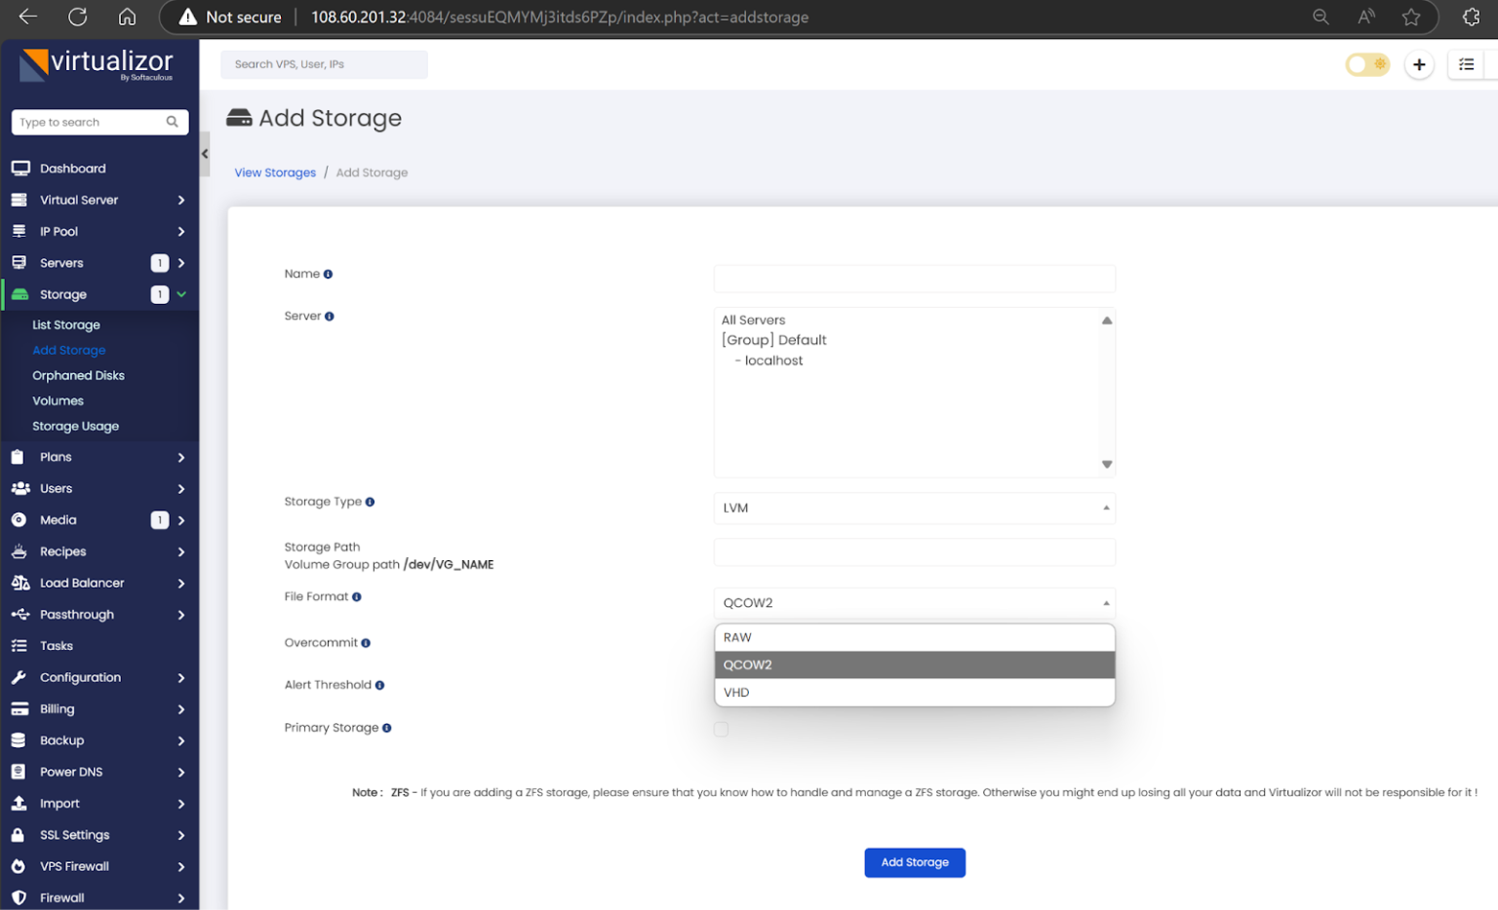Click the info icon beside Storage Type
1498x910 pixels.
click(369, 501)
